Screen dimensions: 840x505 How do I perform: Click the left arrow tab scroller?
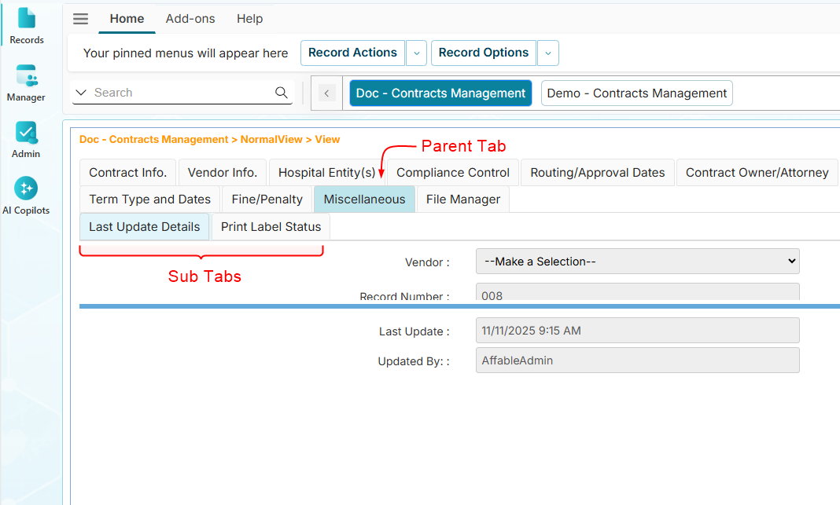tap(327, 93)
